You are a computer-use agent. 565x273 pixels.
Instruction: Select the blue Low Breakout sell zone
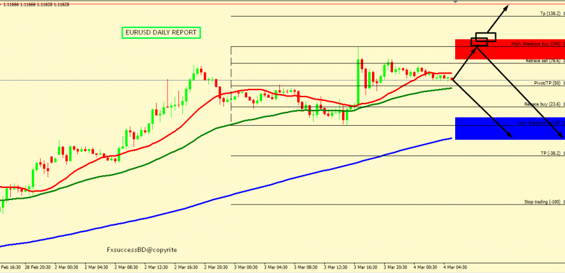click(509, 128)
